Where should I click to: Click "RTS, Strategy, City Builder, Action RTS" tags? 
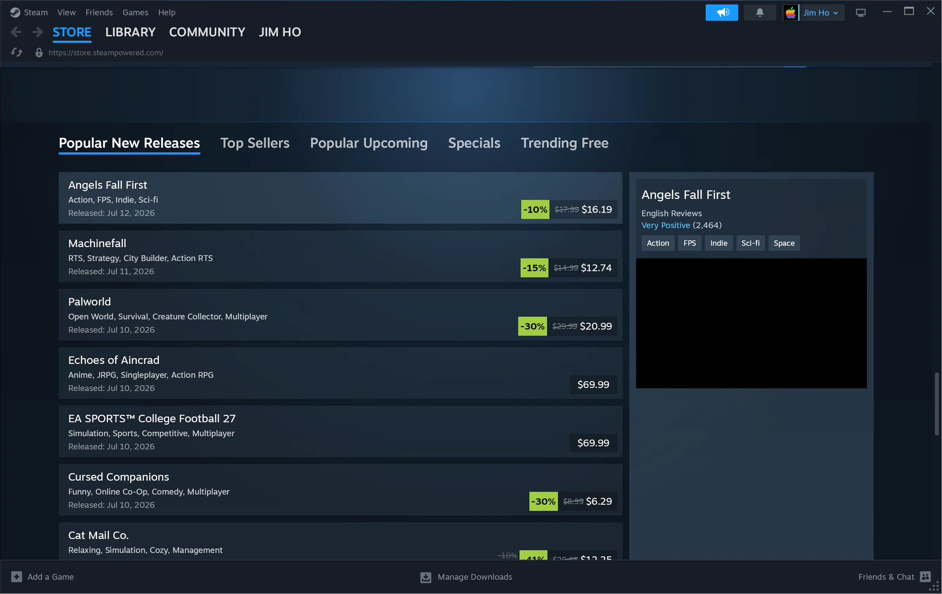[141, 259]
